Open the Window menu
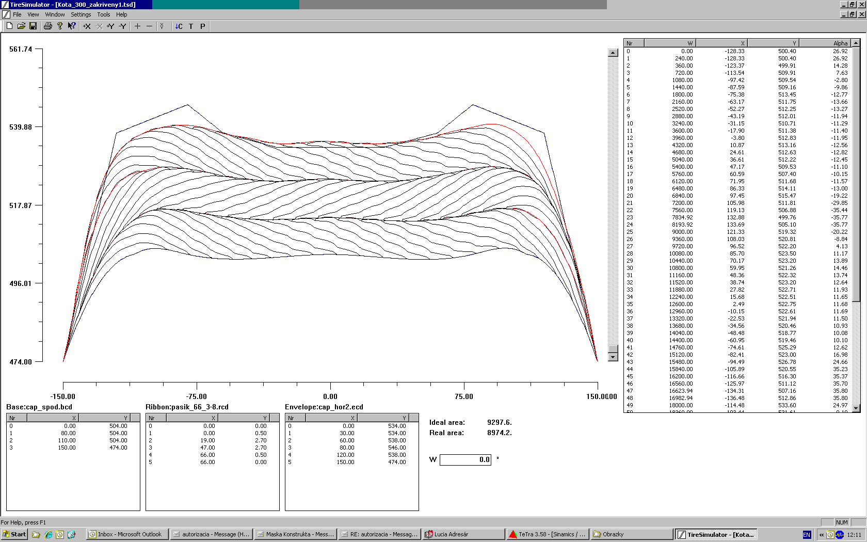 click(55, 14)
